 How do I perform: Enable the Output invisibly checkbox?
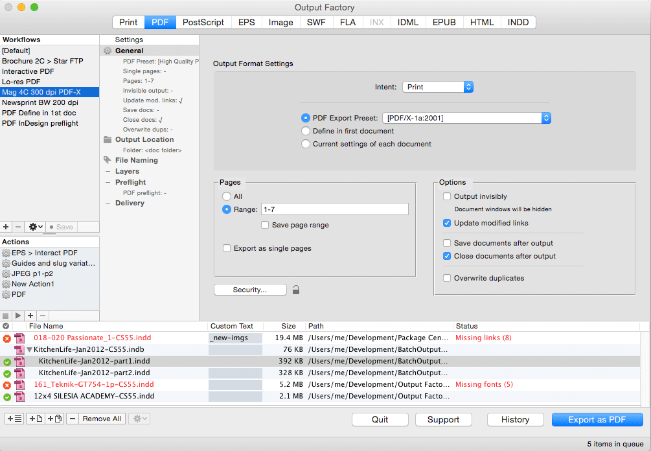coord(447,196)
